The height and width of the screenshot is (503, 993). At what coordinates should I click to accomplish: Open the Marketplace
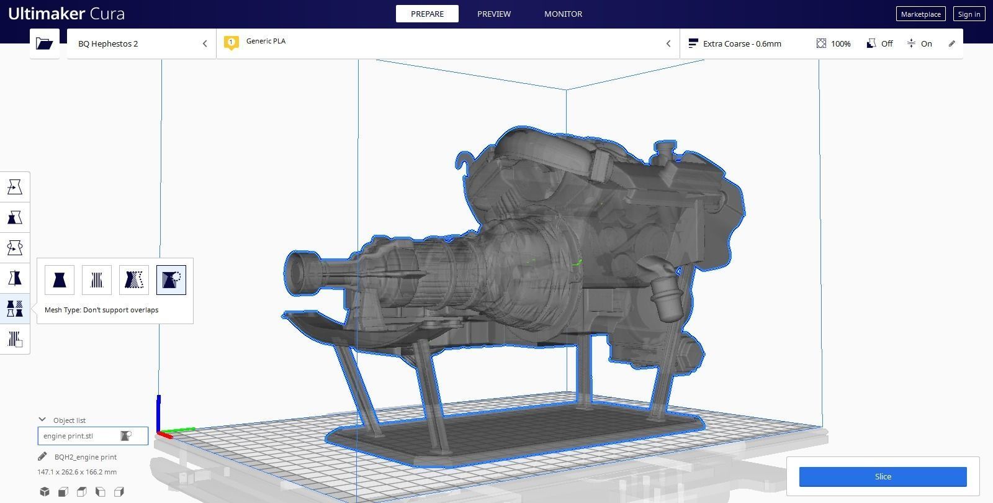[920, 14]
